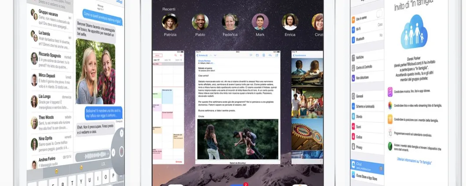Open Mirco Depaoli's message thread
Viewport: 466px width, 186px height.
pos(51,81)
